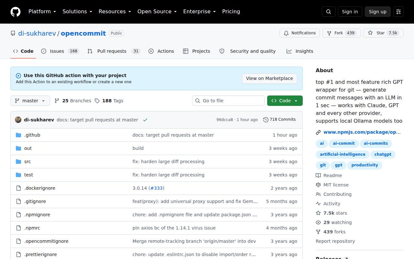This screenshot has width=414, height=259.
Task: Click the link icon beside npmjs URL
Action: (318, 132)
